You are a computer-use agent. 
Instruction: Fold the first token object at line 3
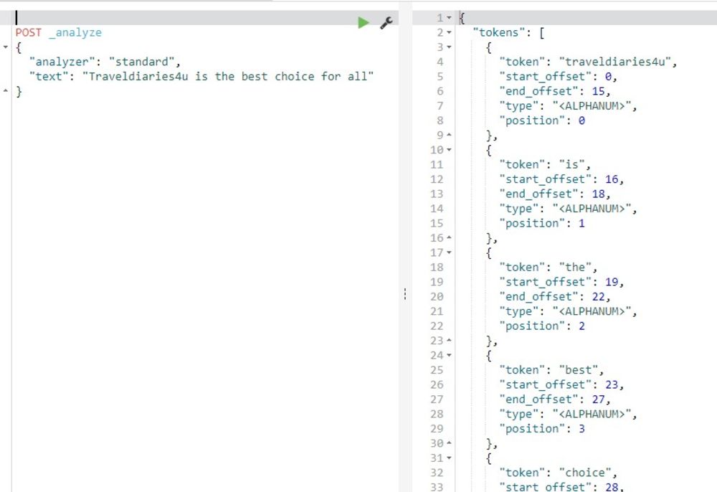pyautogui.click(x=449, y=47)
